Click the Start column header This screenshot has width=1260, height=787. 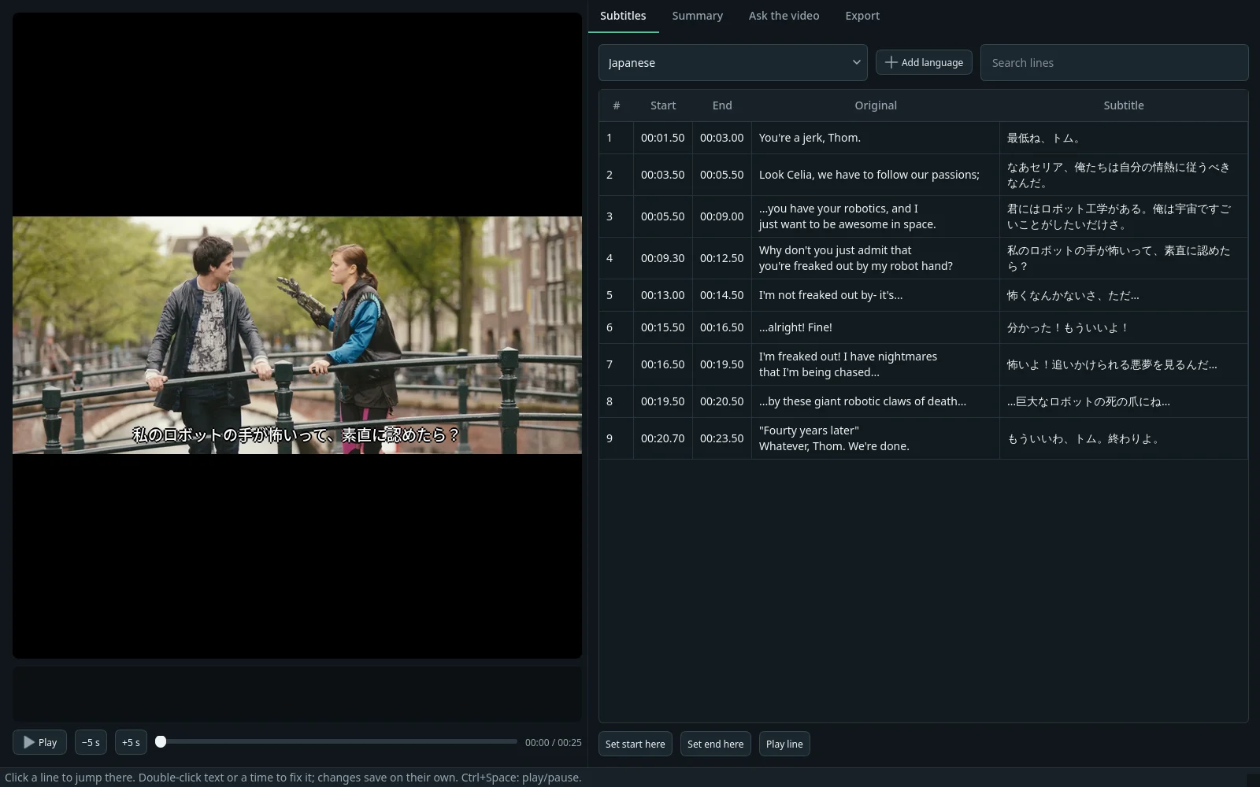pos(663,105)
